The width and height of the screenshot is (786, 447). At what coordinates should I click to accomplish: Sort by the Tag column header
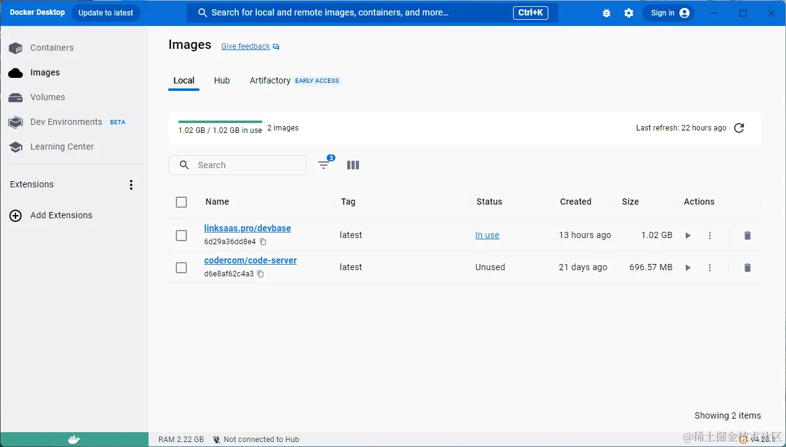348,202
